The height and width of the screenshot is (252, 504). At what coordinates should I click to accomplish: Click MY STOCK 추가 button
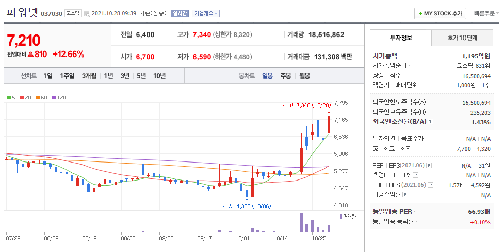pos(440,13)
